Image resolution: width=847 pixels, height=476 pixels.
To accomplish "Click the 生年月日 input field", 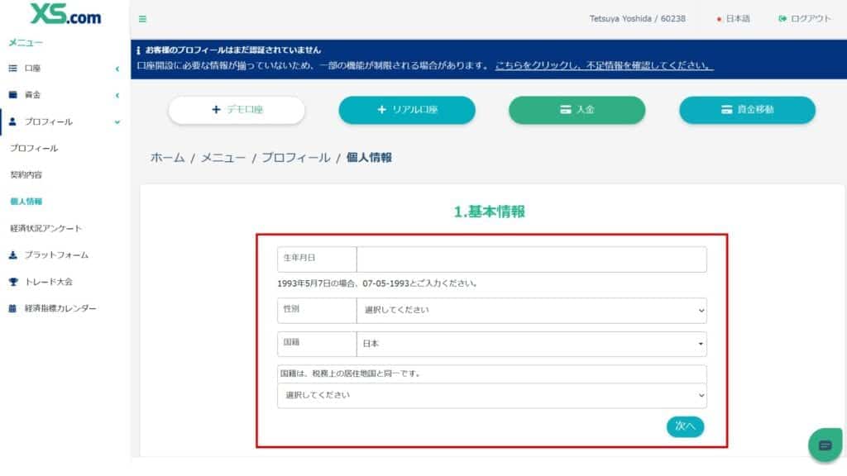I will coord(532,259).
